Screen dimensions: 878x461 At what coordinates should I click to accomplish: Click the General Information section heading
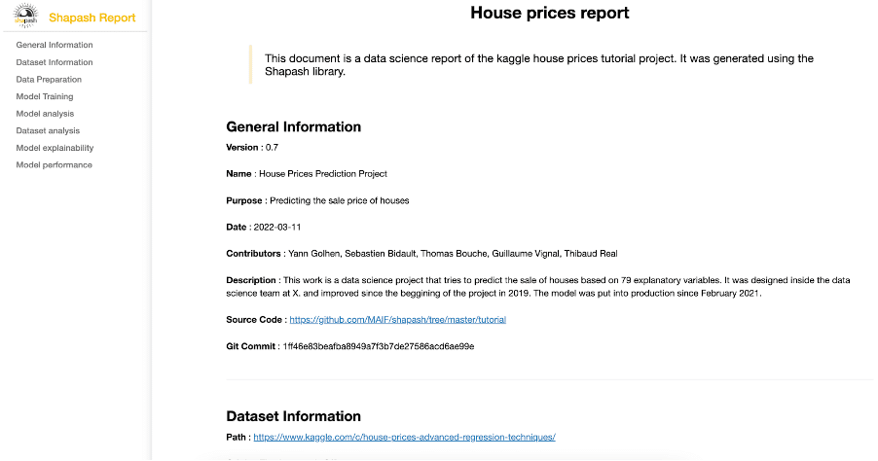click(x=293, y=127)
